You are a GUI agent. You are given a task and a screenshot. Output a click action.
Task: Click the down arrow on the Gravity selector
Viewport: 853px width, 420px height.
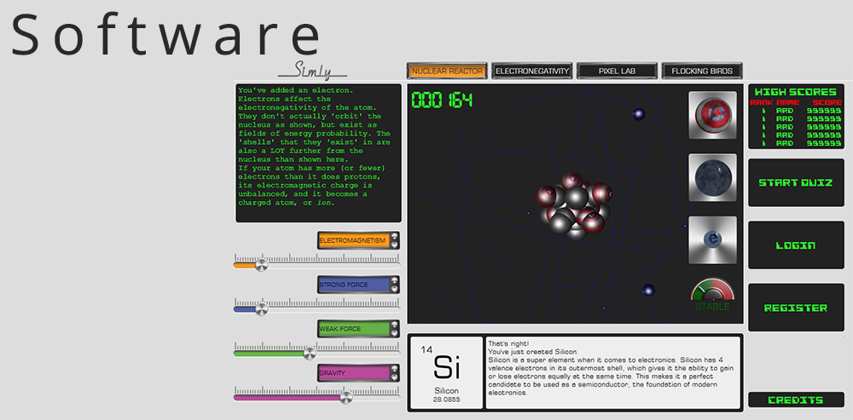click(x=394, y=377)
